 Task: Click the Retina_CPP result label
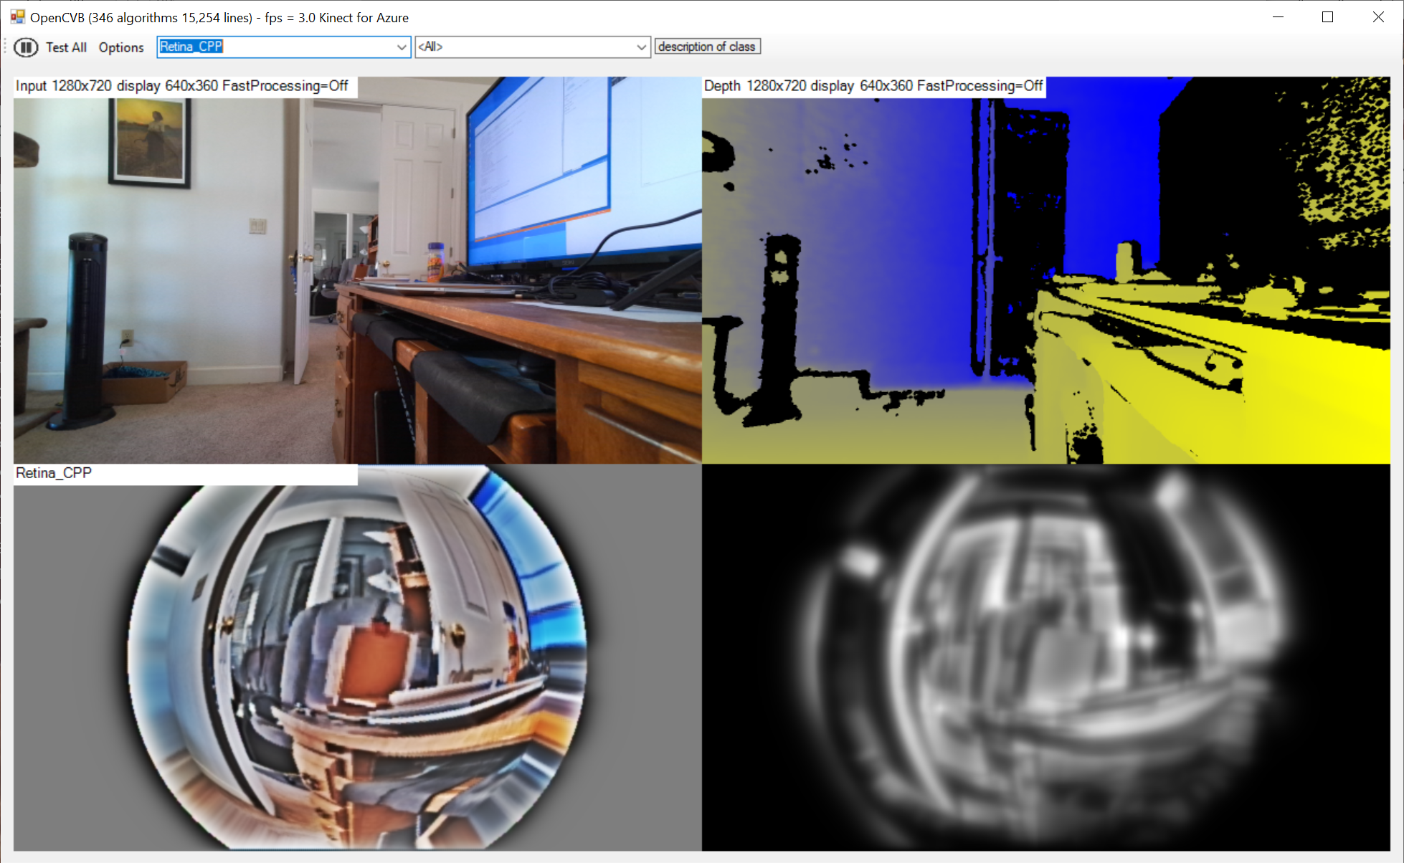[x=54, y=473]
